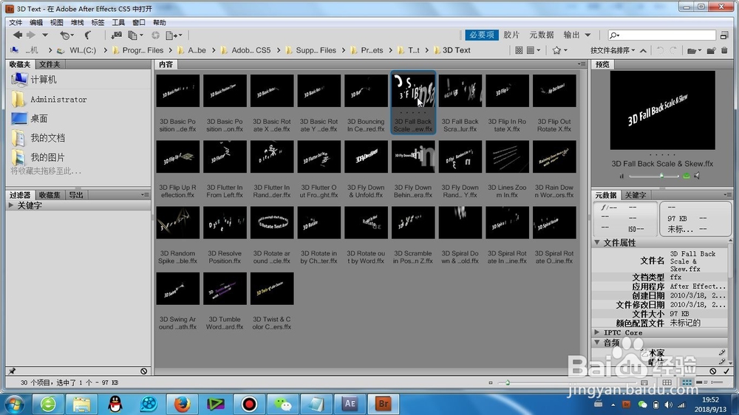This screenshot has width=739, height=415.
Task: Open the workspace list dropdown arrow
Action: (x=588, y=35)
